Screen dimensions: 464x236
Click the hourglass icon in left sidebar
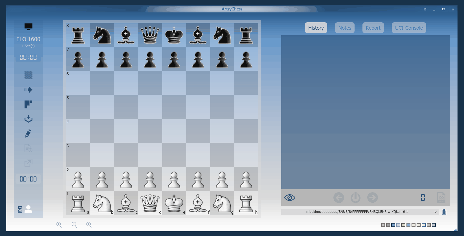20,209
